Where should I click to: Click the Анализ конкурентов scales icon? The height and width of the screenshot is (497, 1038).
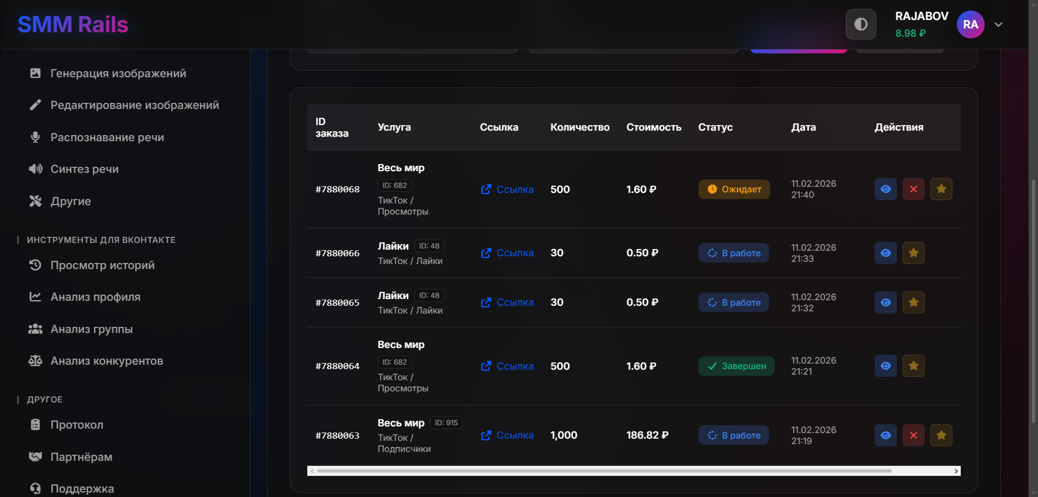click(36, 361)
